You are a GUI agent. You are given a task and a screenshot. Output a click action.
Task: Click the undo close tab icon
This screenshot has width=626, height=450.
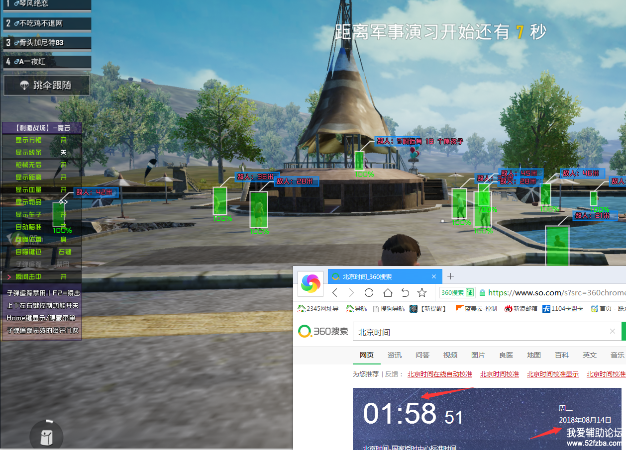pos(405,292)
